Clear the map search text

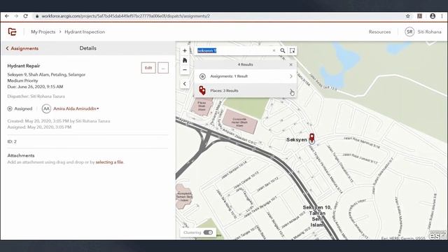pyautogui.click(x=274, y=50)
